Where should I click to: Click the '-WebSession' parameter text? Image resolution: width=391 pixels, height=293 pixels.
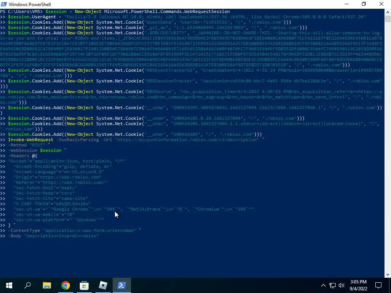pos(23,150)
